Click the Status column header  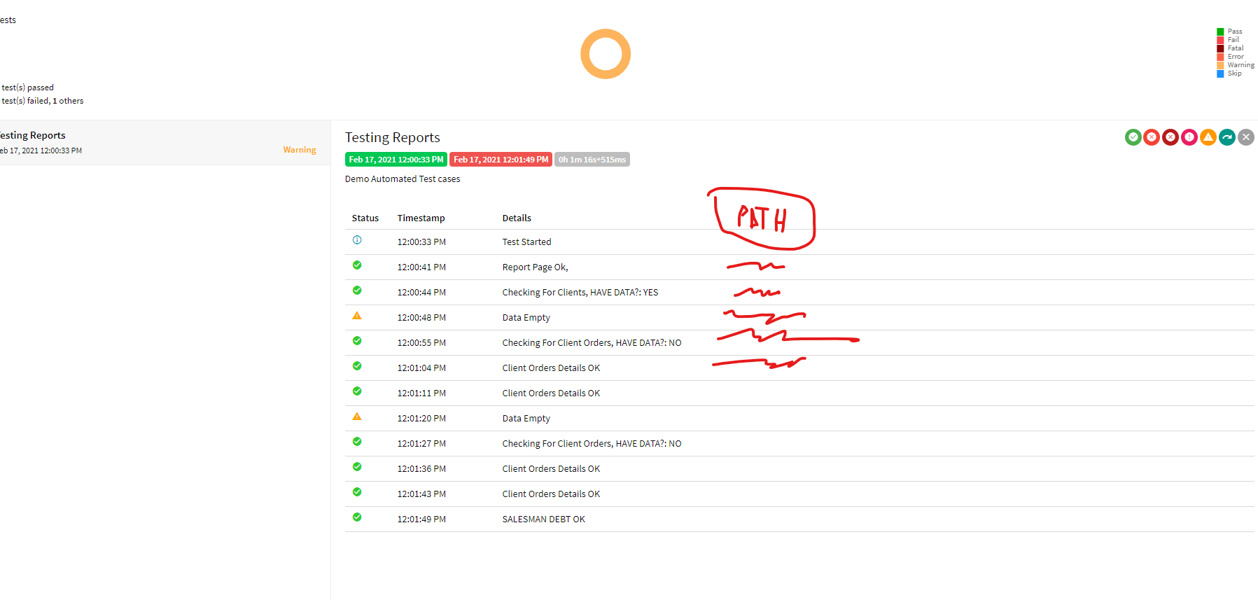click(365, 218)
